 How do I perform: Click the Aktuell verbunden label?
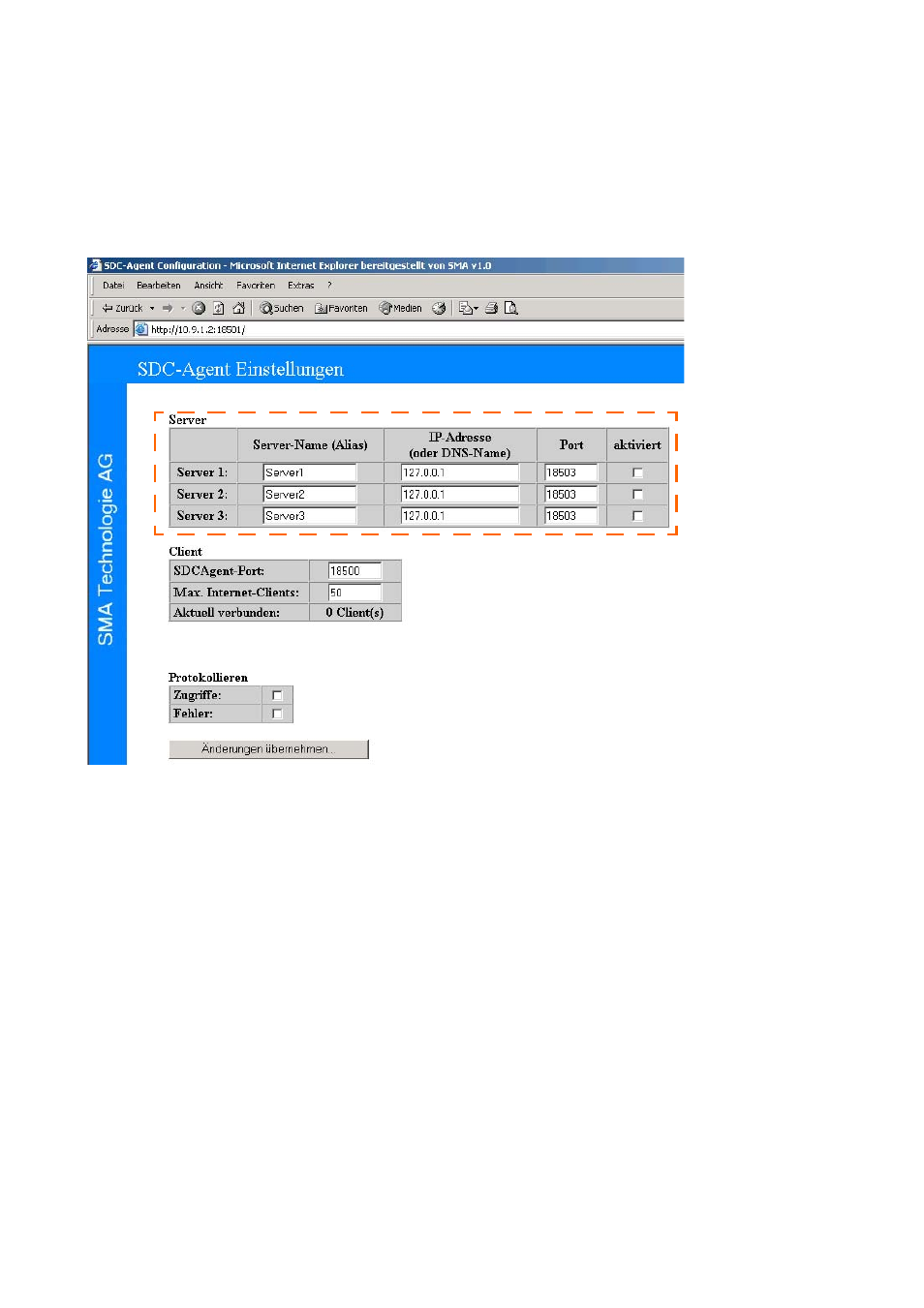click(x=227, y=613)
